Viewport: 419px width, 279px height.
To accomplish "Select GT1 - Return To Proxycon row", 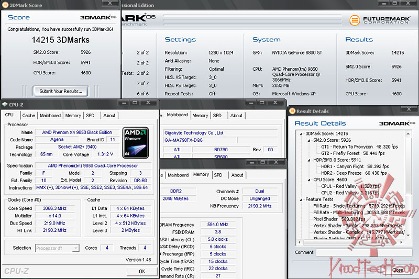I will click(x=359, y=147).
